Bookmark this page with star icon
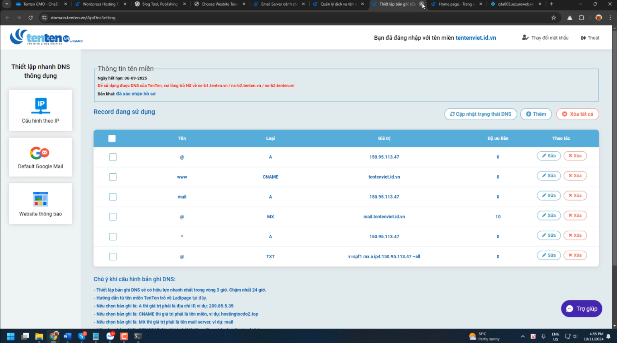 pyautogui.click(x=554, y=18)
